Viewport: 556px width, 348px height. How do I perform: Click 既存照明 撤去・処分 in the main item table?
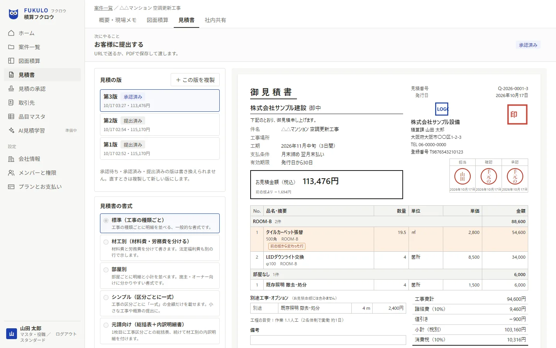(286, 285)
